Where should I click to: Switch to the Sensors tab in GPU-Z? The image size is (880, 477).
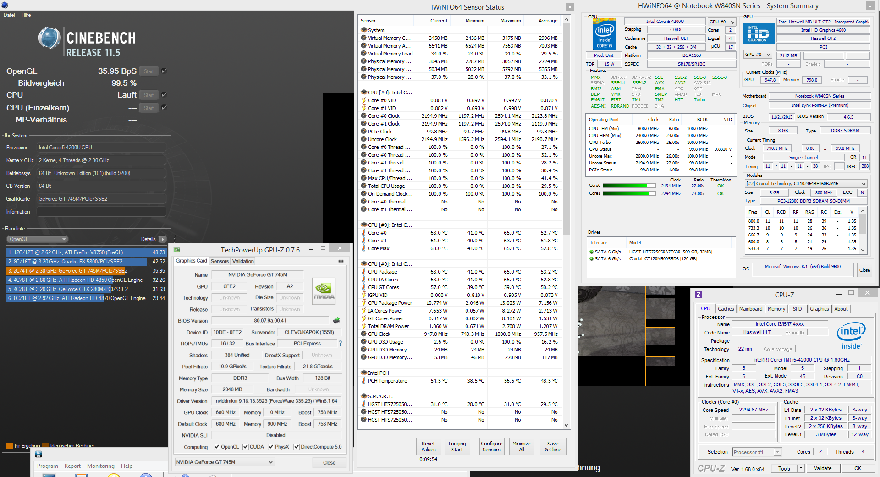(220, 261)
